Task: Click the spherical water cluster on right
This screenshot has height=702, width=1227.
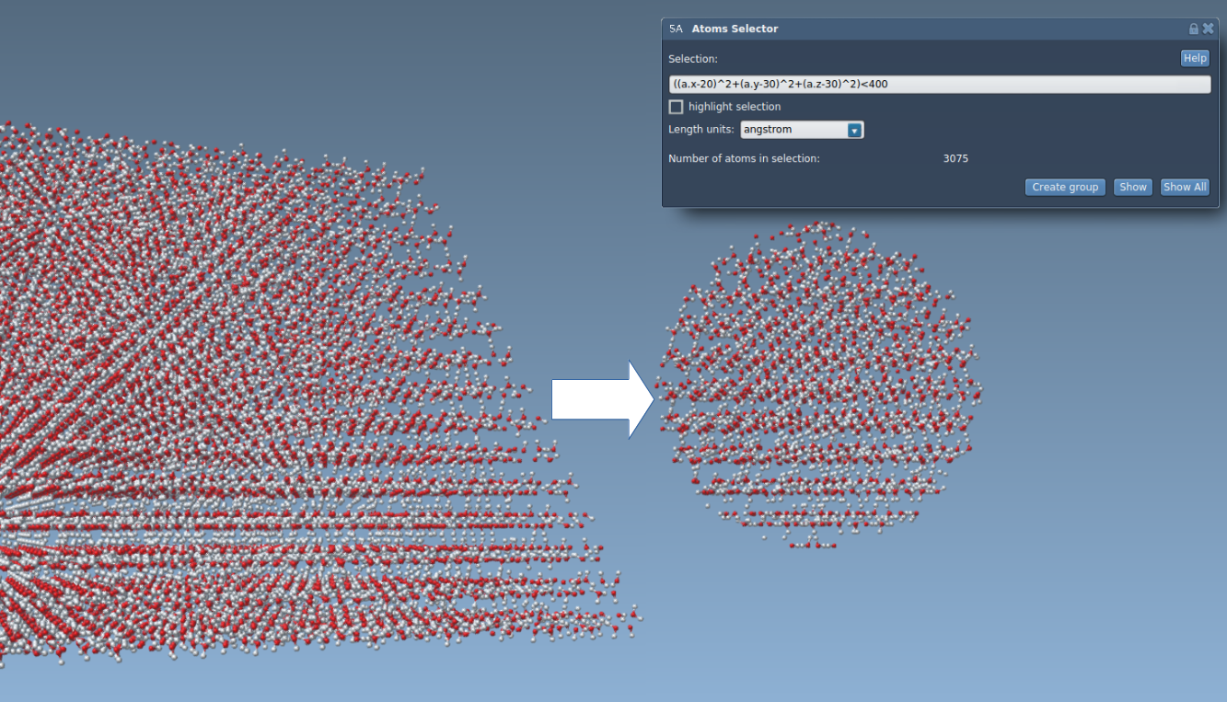Action: 817,386
